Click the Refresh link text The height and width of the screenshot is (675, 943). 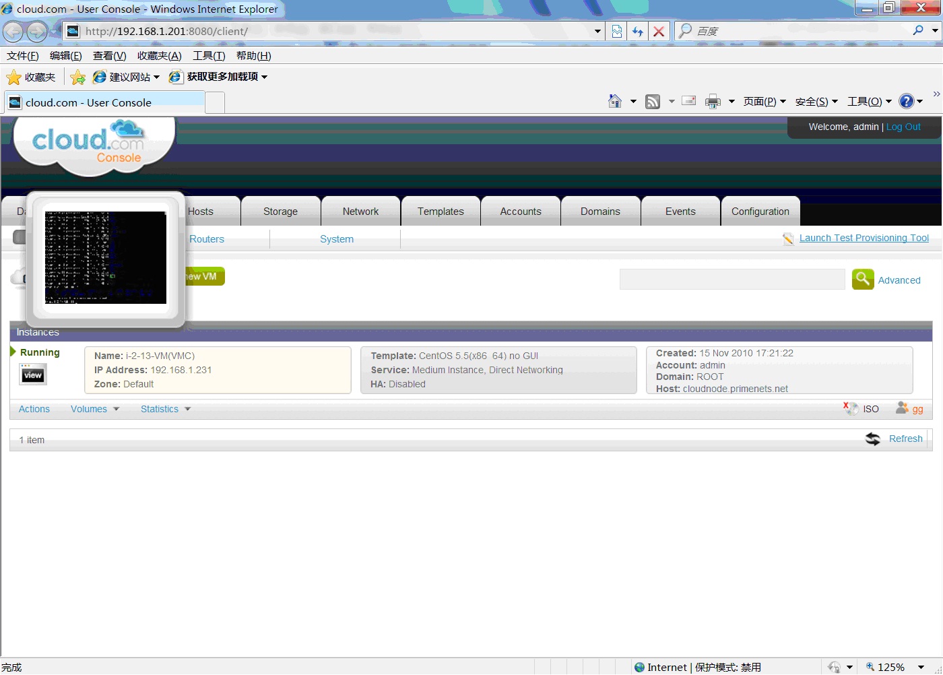coord(906,439)
